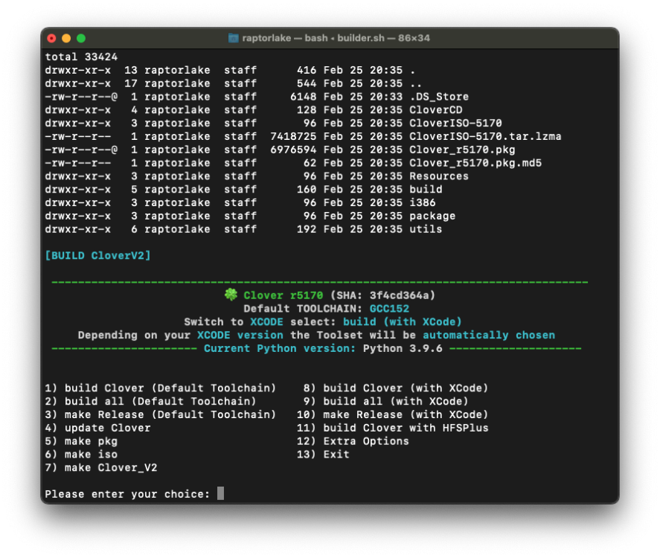The width and height of the screenshot is (660, 558).
Task: Select the 'Clover_r5170.pkg' file name
Action: tap(462, 150)
